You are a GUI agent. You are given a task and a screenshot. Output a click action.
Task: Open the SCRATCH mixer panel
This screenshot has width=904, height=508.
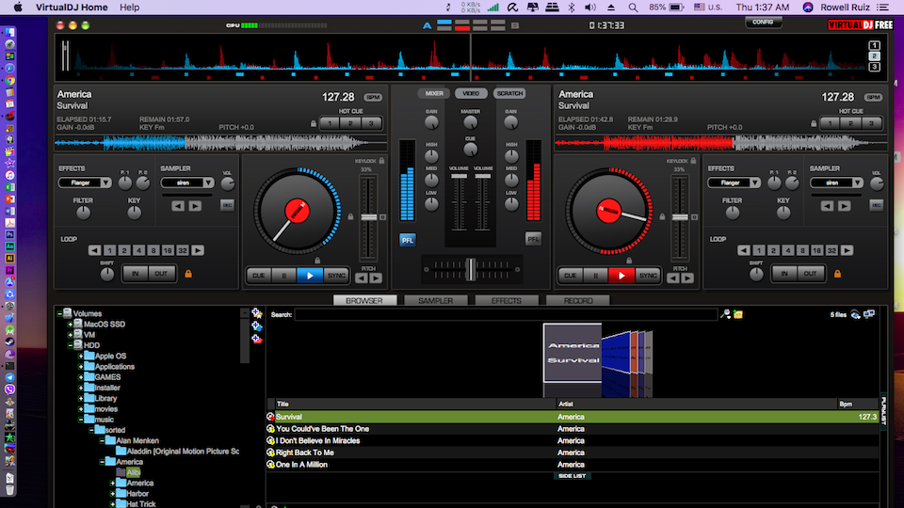click(509, 93)
